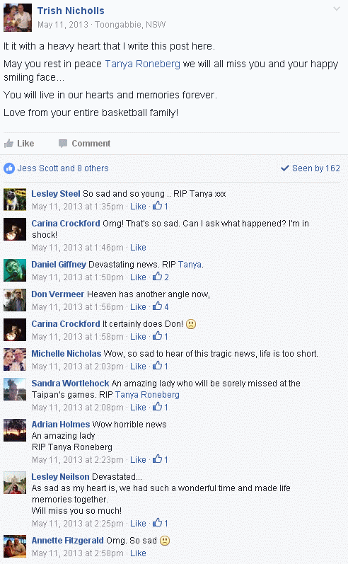The height and width of the screenshot is (564, 348).
Task: Click the post Like thumbs-up icon
Action: (x=8, y=144)
